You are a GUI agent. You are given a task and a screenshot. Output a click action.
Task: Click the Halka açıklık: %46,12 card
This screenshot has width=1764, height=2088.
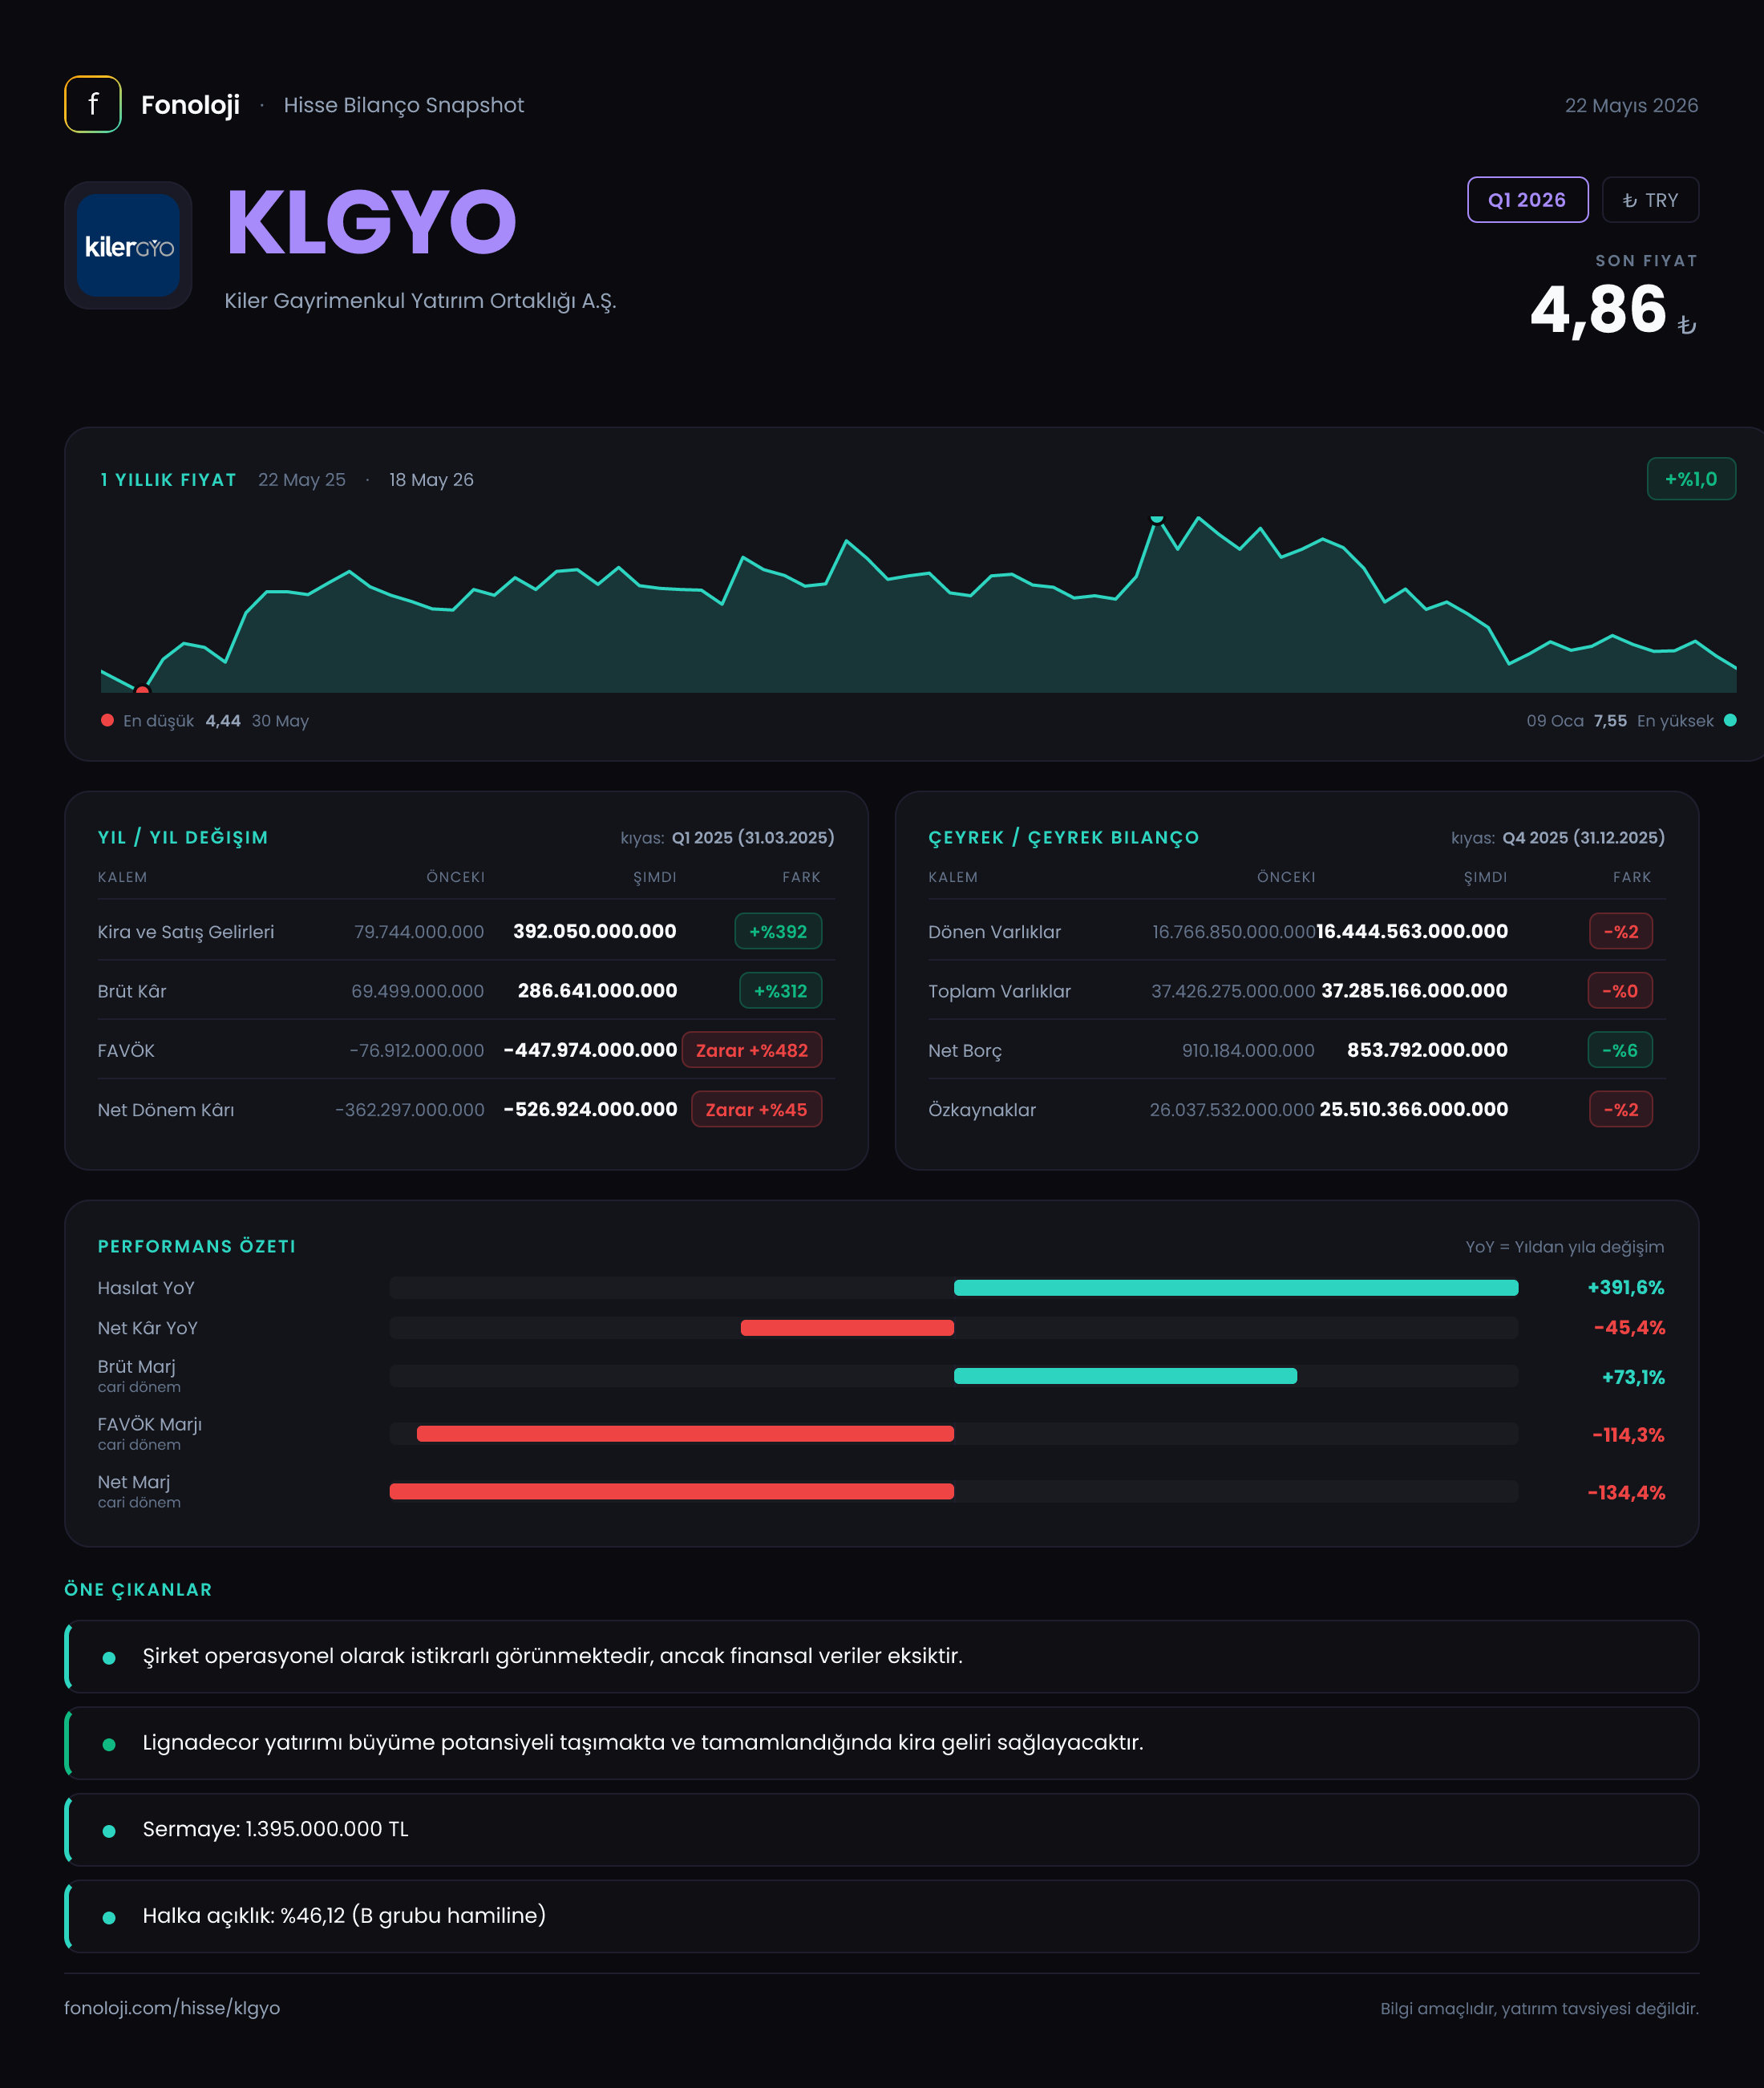882,1917
